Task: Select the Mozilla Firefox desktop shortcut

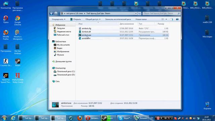Action: coord(6,35)
